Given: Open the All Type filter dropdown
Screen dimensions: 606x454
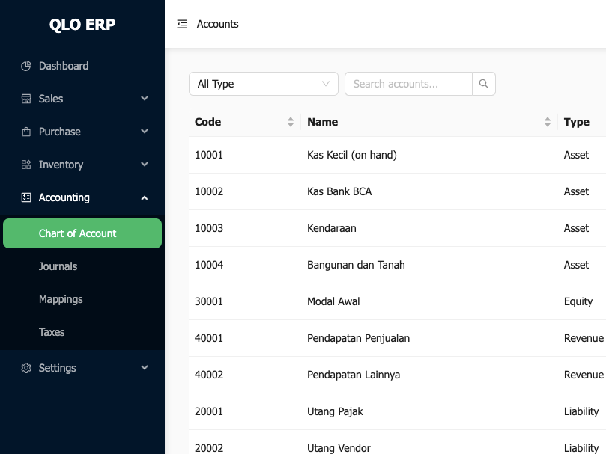Looking at the screenshot, I should tap(263, 84).
